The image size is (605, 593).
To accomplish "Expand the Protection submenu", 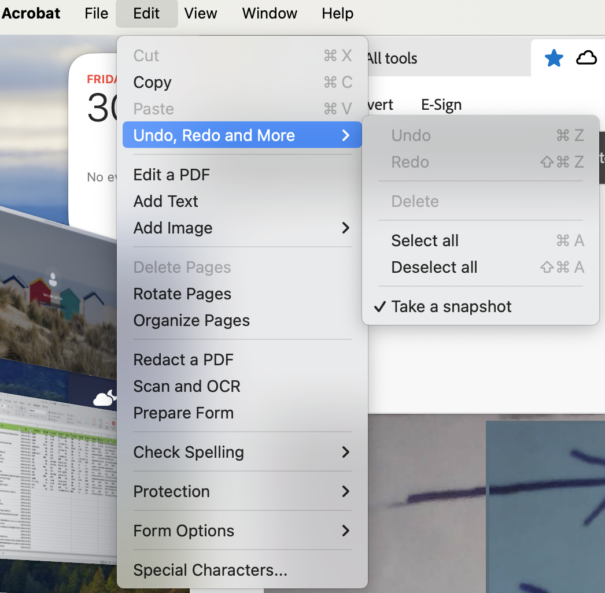I will pyautogui.click(x=171, y=491).
